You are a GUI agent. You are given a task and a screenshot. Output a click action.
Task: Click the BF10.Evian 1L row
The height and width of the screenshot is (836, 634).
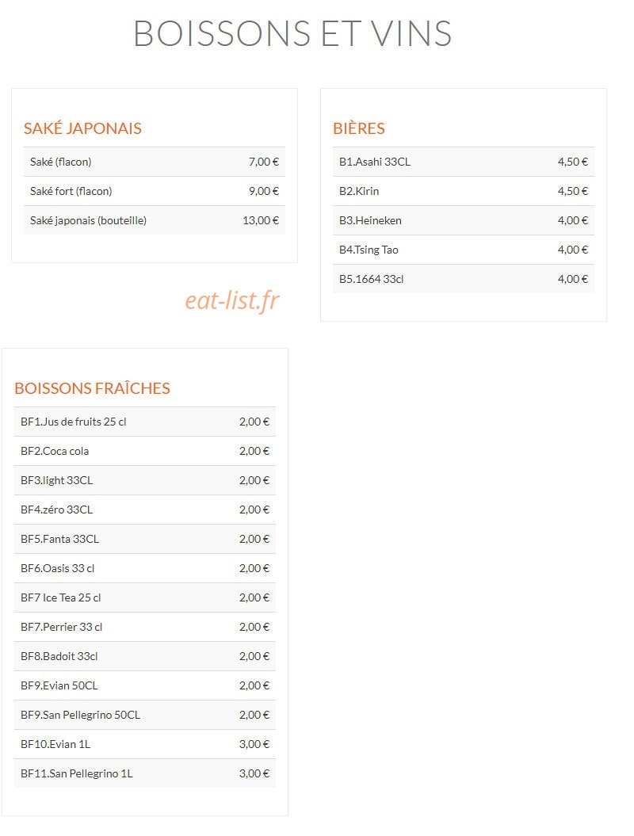(145, 744)
